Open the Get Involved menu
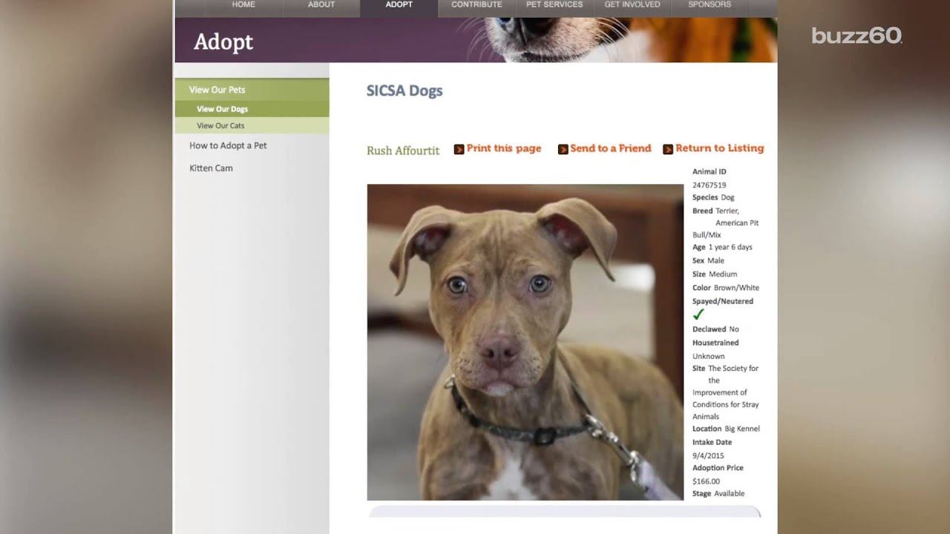This screenshot has width=950, height=534. tap(632, 5)
